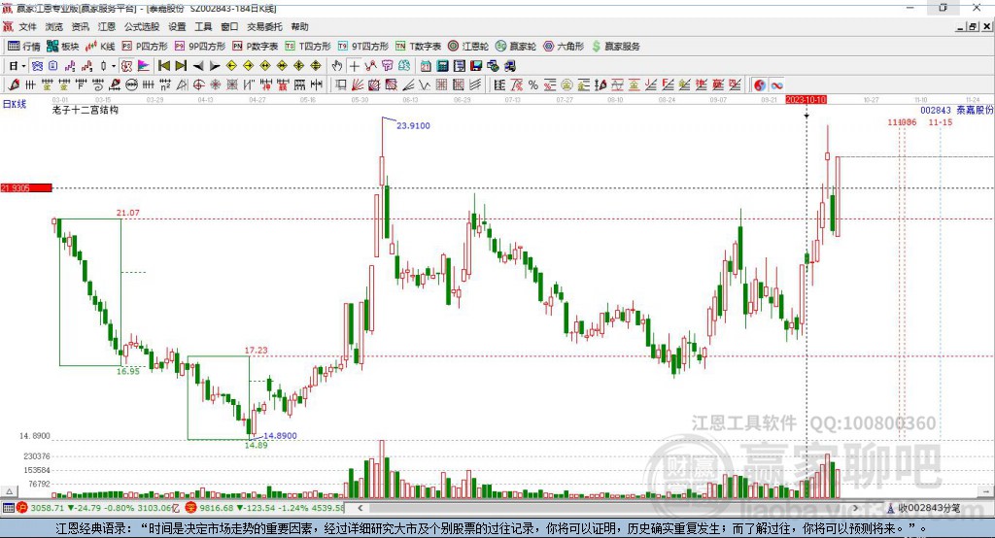Select the spiral drawing tool
This screenshot has height=538, width=995.
[98, 84]
